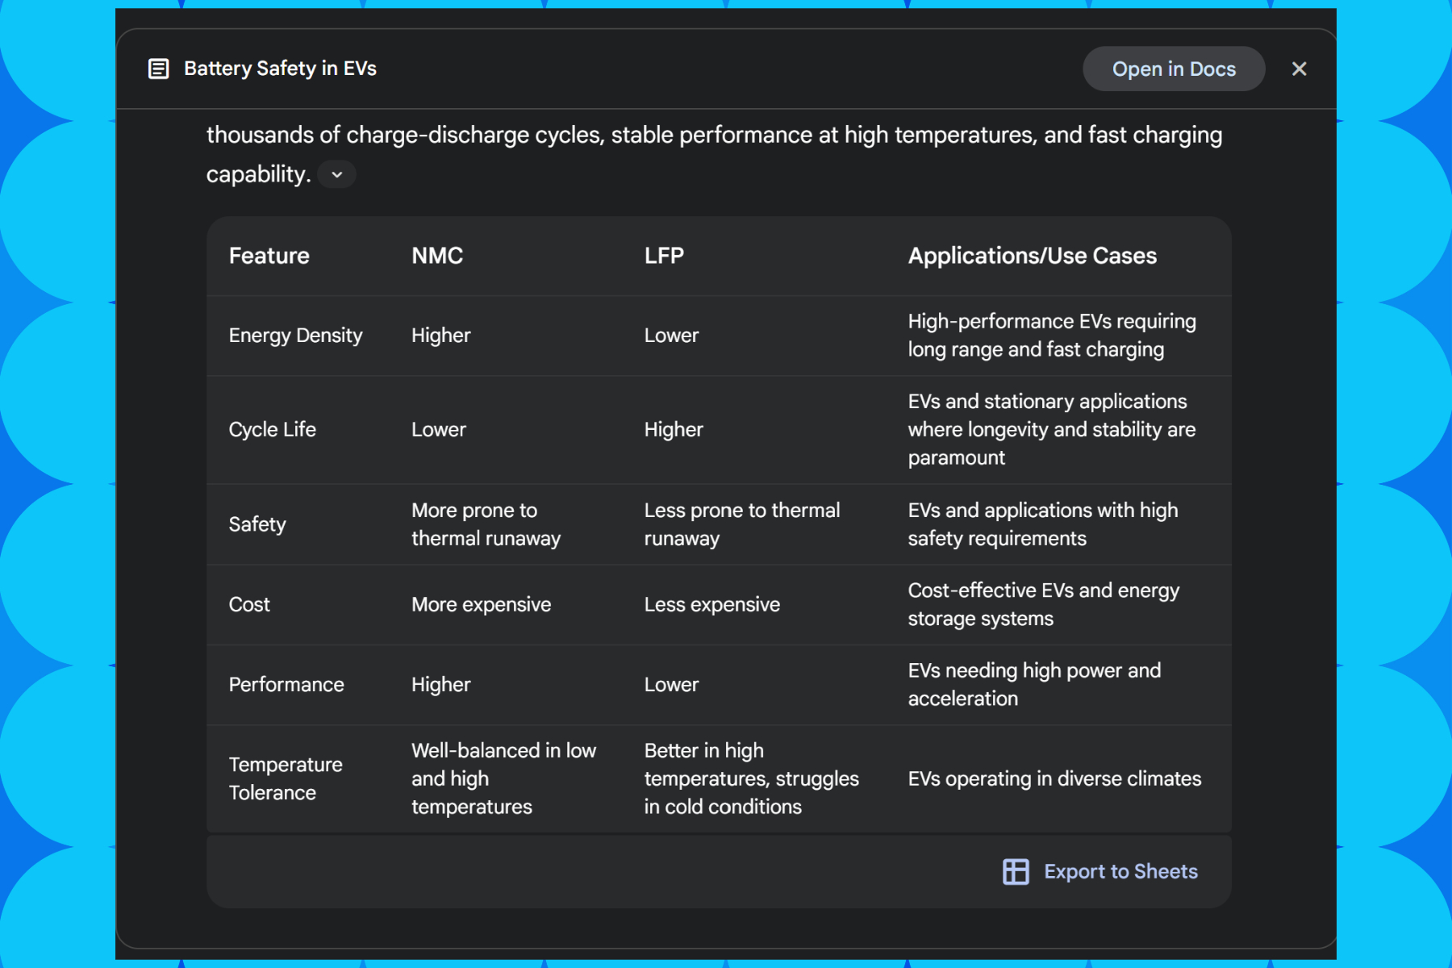The width and height of the screenshot is (1452, 968).
Task: Click the Performance row label
Action: pyautogui.click(x=286, y=684)
